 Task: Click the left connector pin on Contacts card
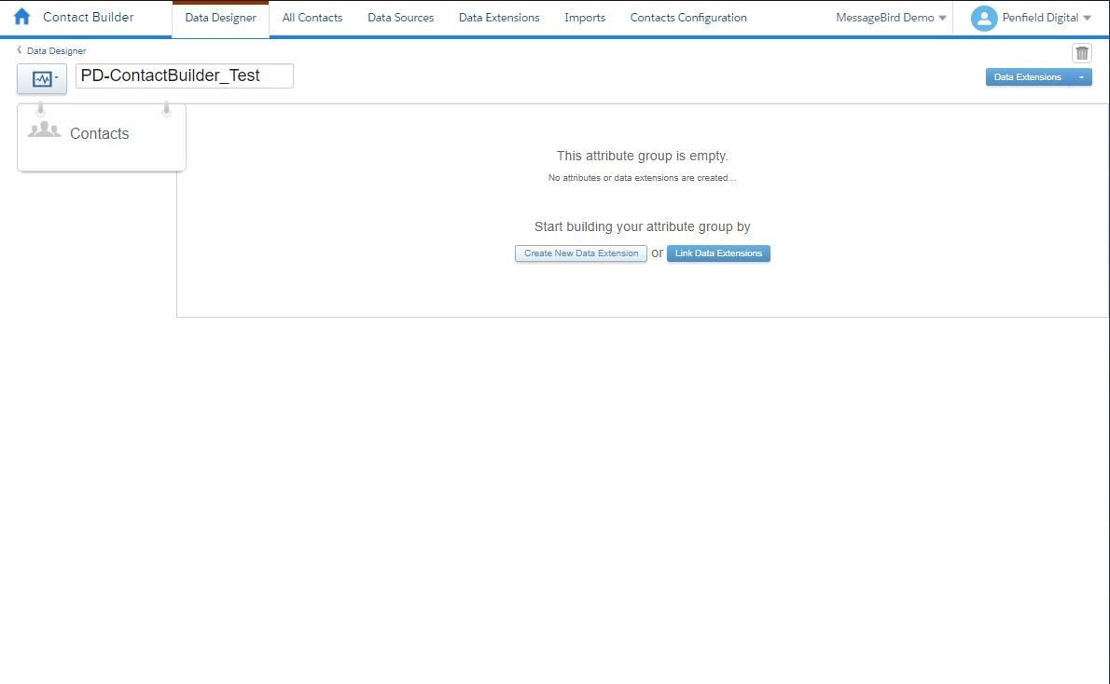pos(40,110)
